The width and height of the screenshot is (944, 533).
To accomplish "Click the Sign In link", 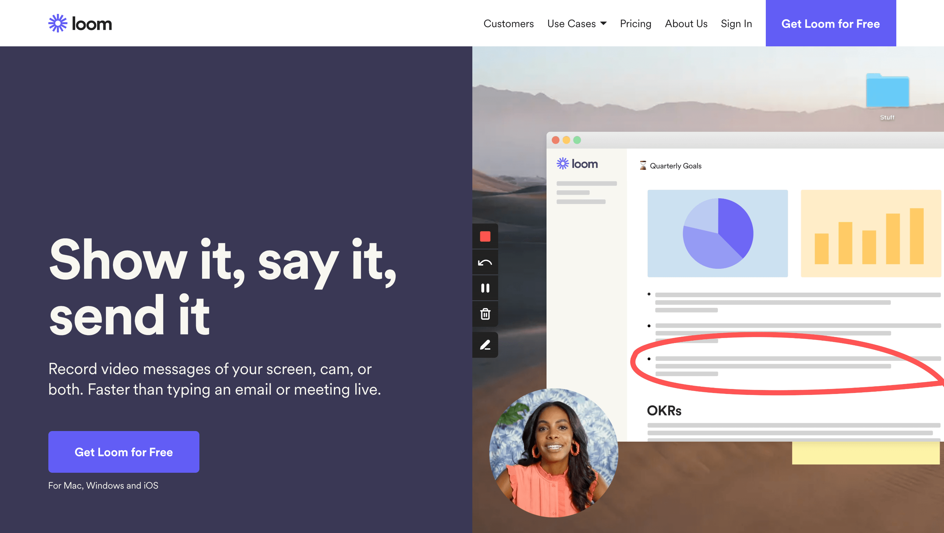I will coord(736,24).
